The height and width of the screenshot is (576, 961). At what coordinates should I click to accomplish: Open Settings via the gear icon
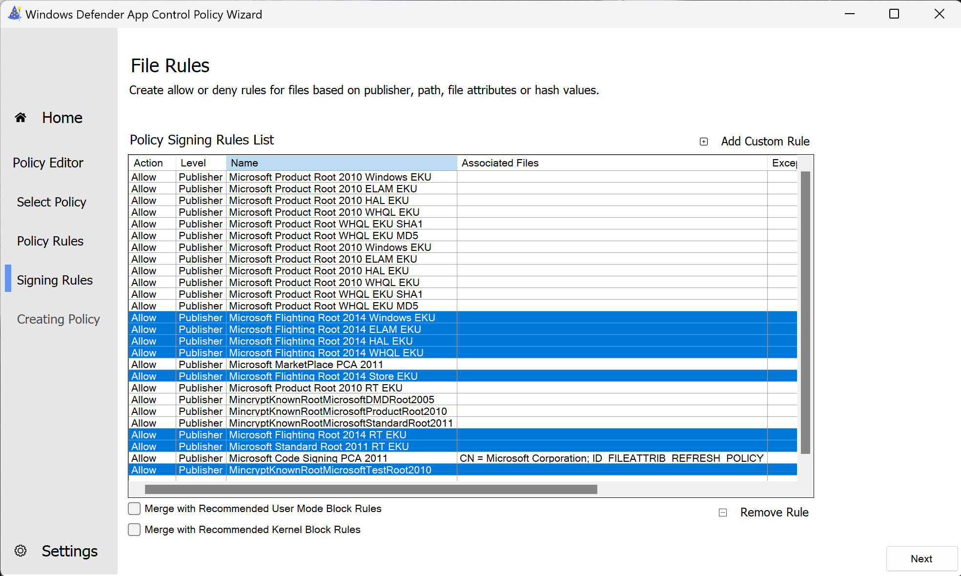20,551
